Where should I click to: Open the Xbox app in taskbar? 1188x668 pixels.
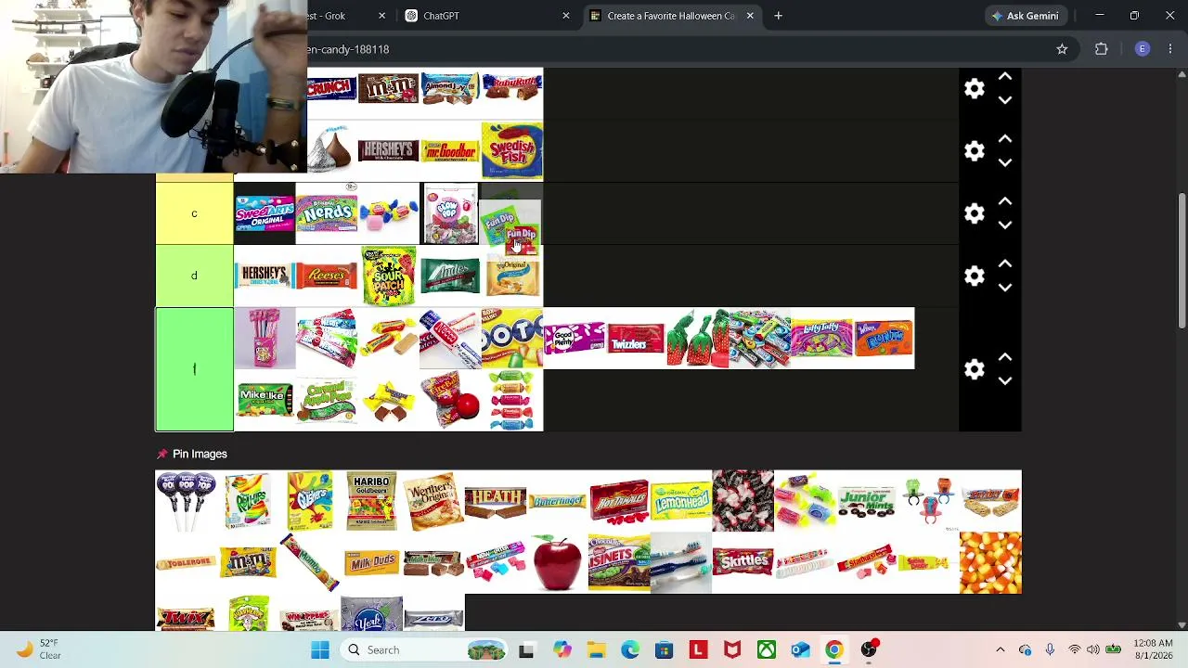[767, 649]
